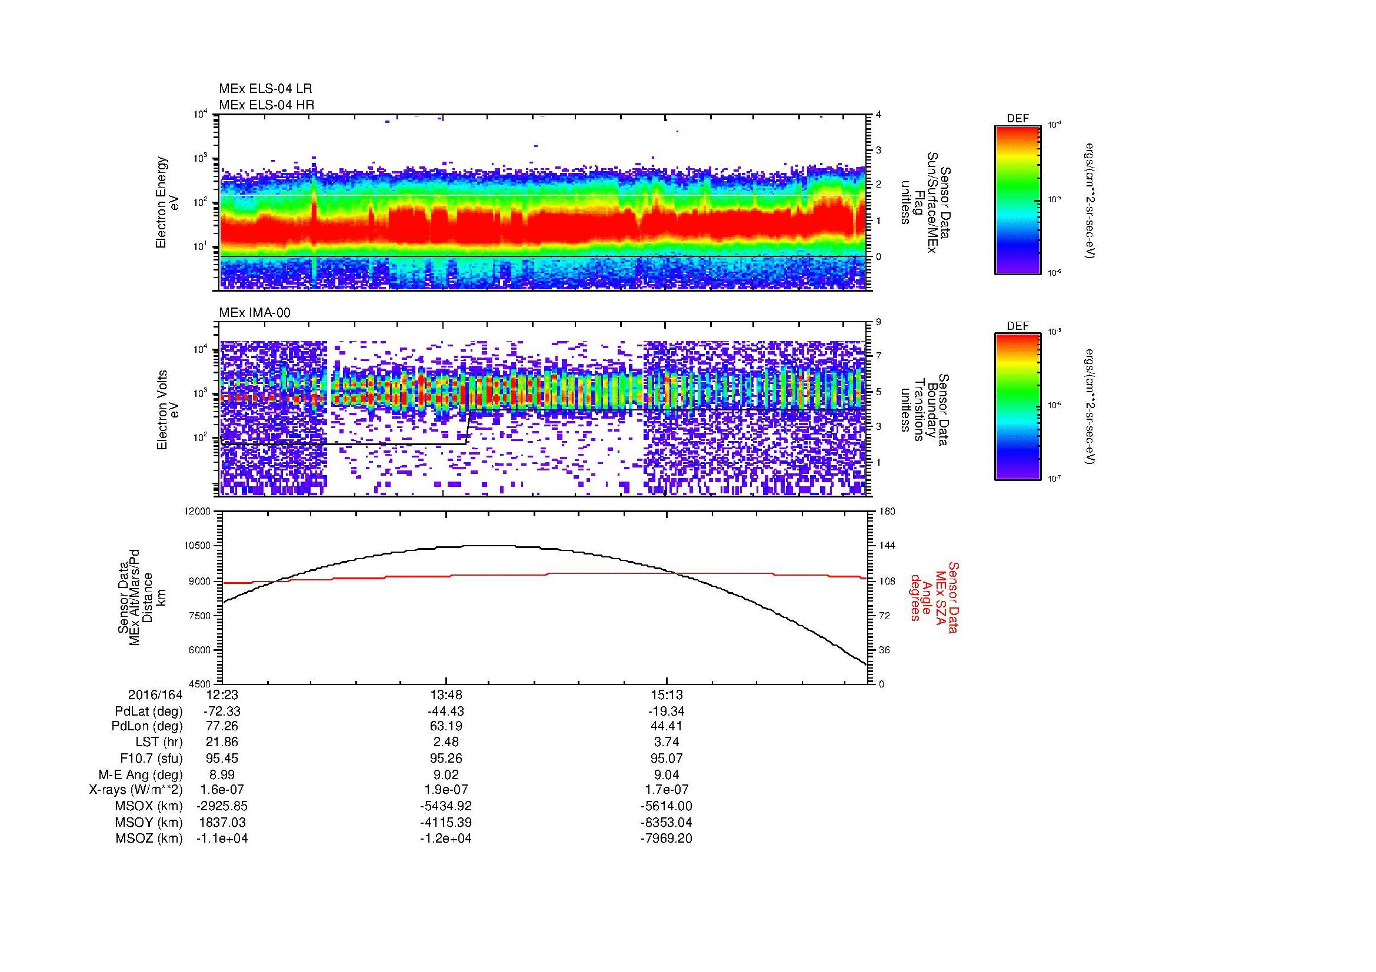Select the 'M-E Ang (deg)' row label

coord(140,774)
